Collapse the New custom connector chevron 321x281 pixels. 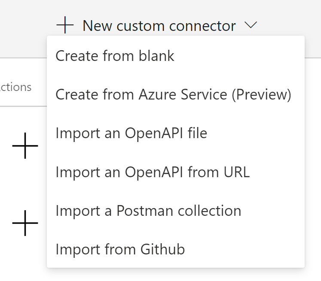pos(251,25)
